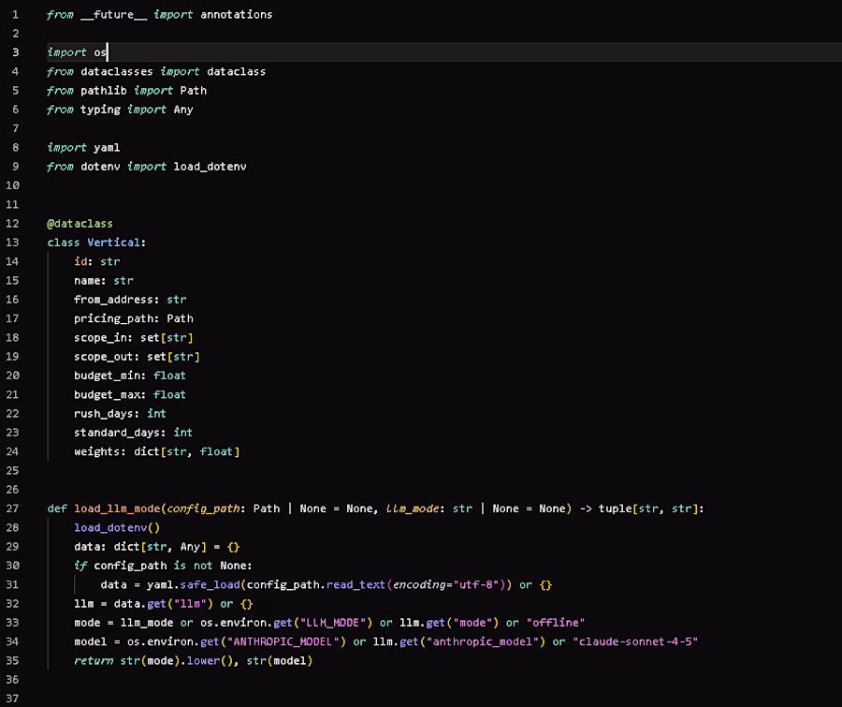Click the "offline" string literal

pyautogui.click(x=555, y=623)
